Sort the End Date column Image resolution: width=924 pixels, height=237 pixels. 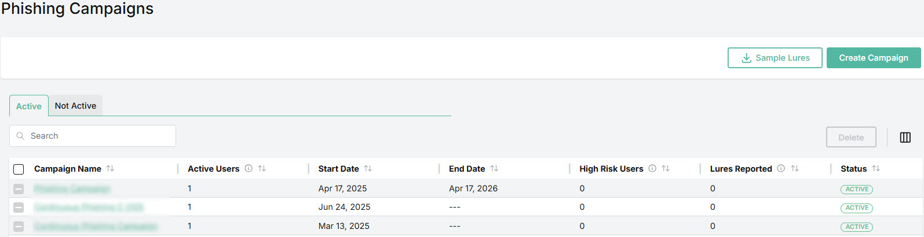[x=494, y=169]
